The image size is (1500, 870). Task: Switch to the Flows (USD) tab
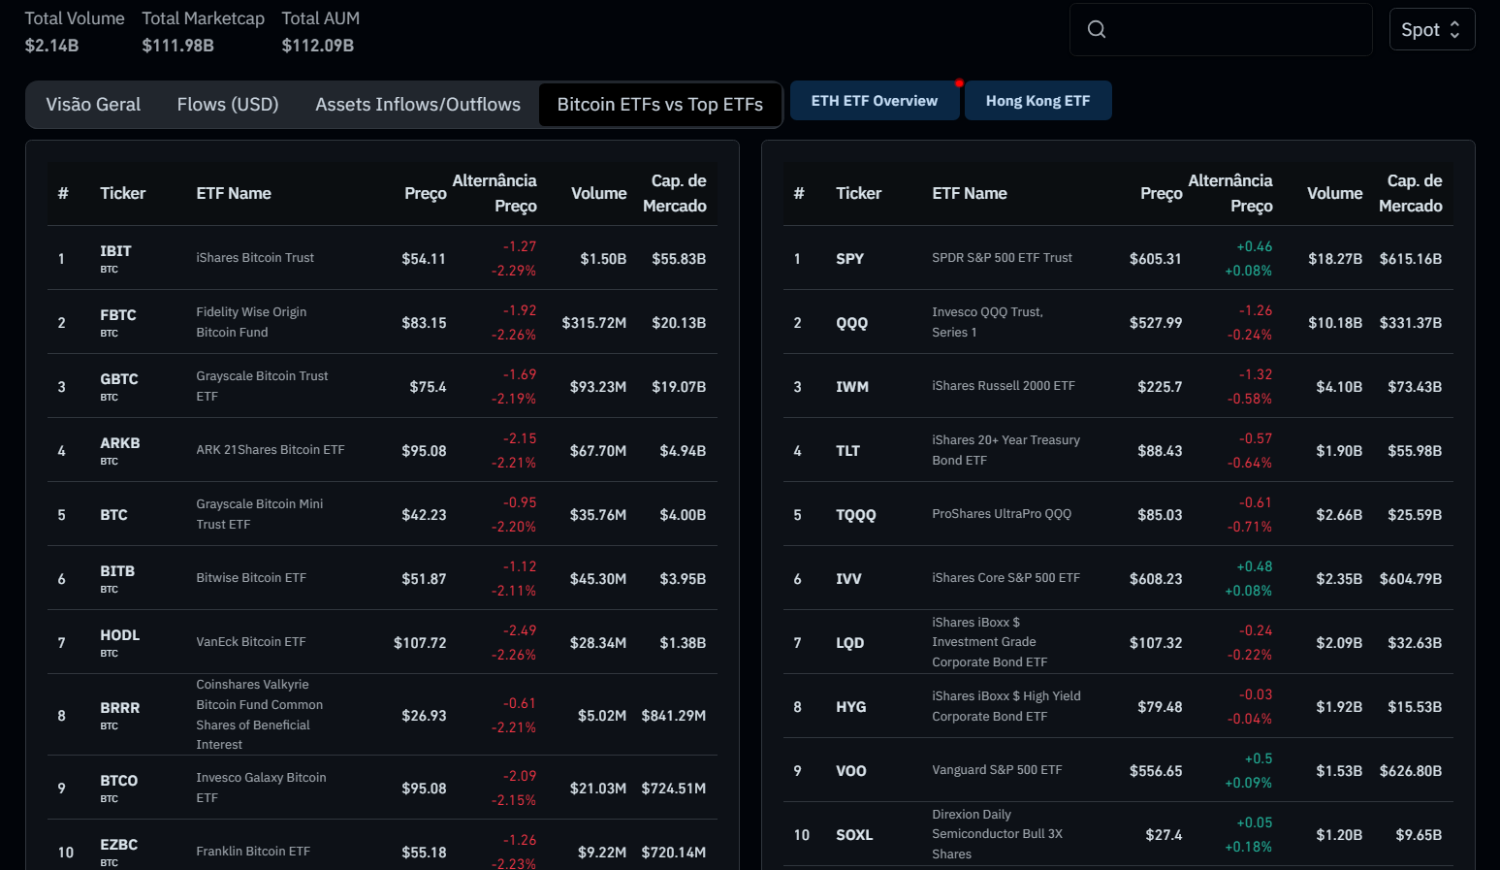[228, 105]
